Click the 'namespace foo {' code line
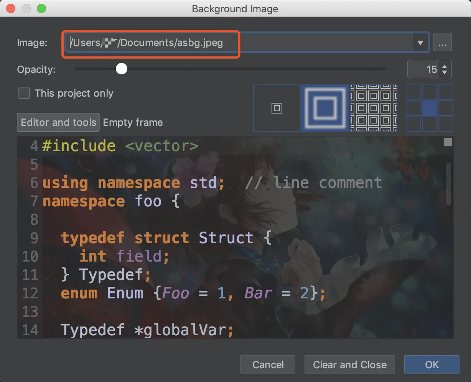The width and height of the screenshot is (471, 382). pyautogui.click(x=111, y=201)
